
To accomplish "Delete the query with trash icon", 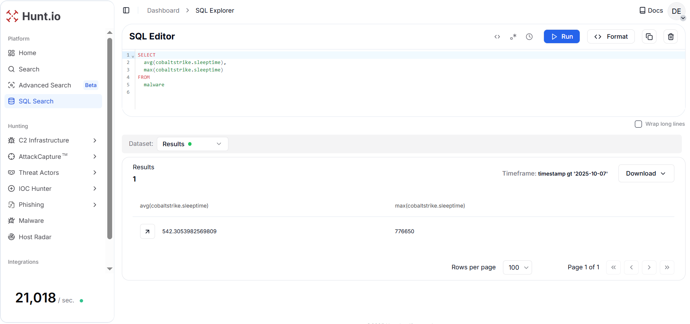I will point(671,36).
